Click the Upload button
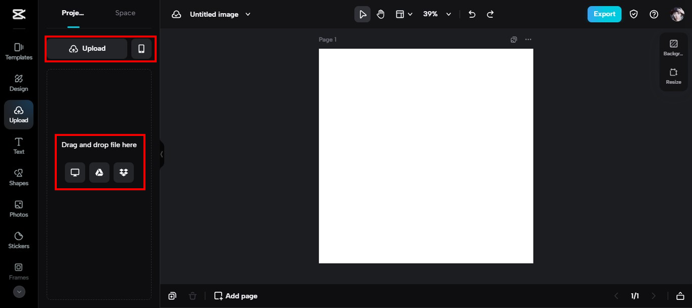 click(x=87, y=49)
